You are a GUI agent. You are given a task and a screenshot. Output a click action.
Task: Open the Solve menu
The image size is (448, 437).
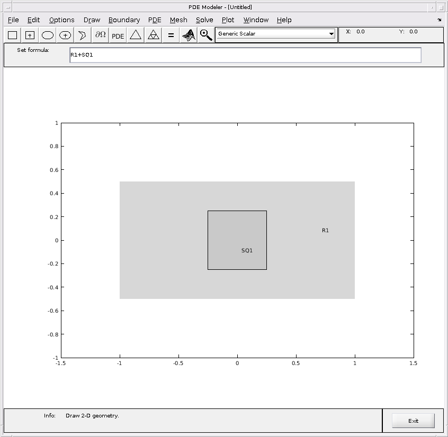(x=204, y=20)
